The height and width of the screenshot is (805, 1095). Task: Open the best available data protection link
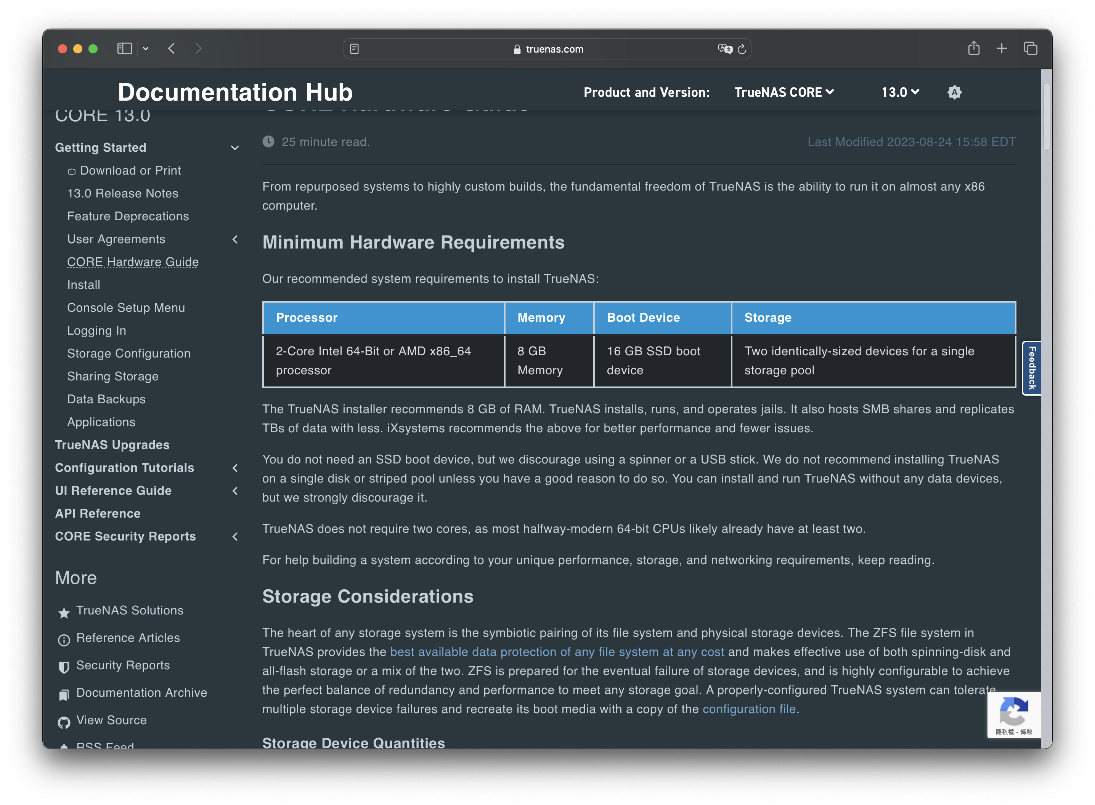point(557,652)
